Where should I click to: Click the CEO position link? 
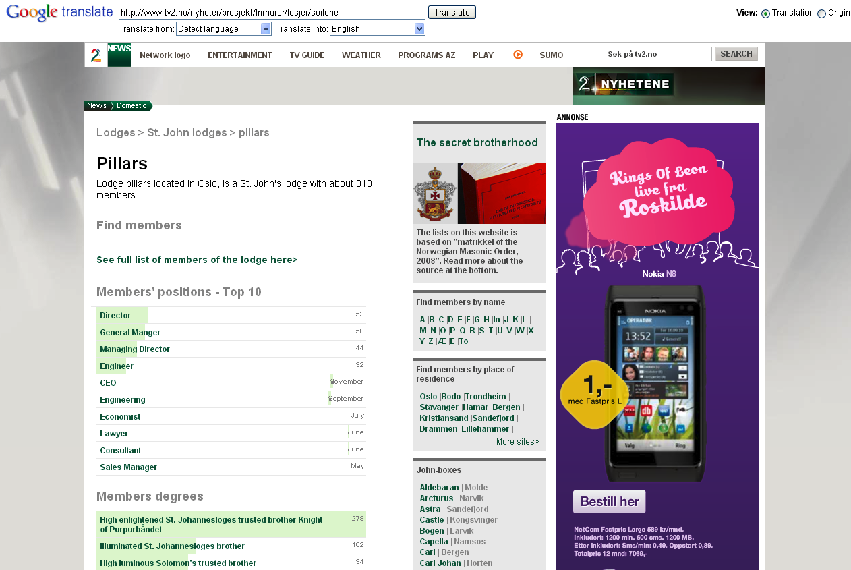tap(108, 383)
